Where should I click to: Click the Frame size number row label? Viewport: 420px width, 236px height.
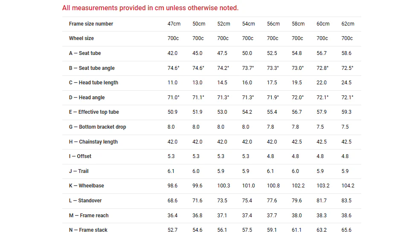tap(91, 24)
